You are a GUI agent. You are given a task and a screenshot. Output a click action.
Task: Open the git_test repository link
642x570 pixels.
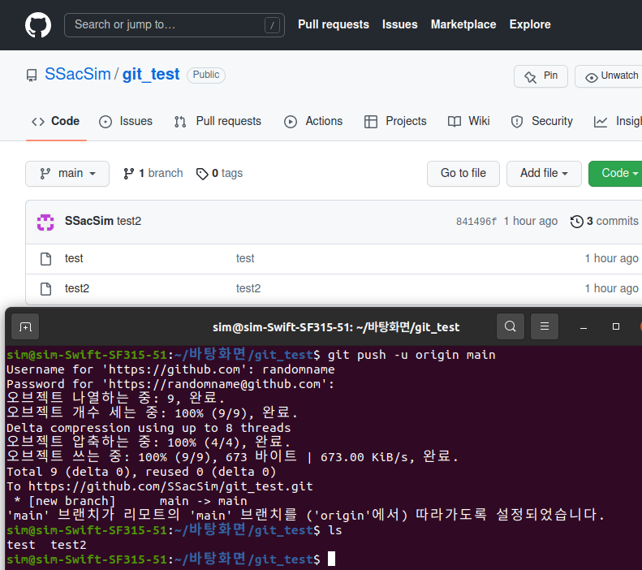click(x=151, y=74)
